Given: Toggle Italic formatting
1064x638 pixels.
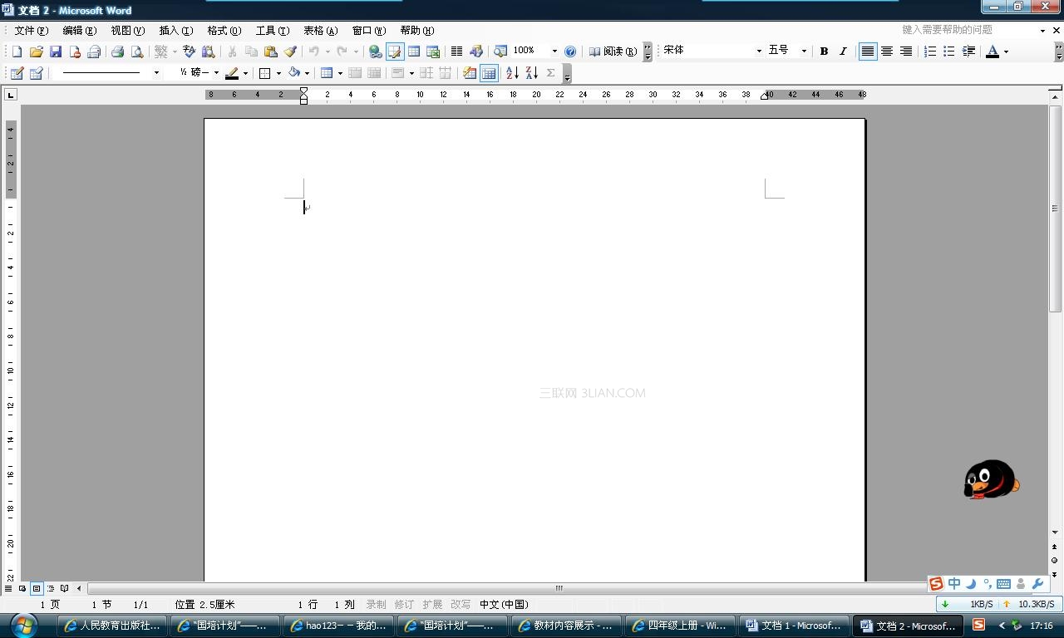Looking at the screenshot, I should (x=843, y=52).
